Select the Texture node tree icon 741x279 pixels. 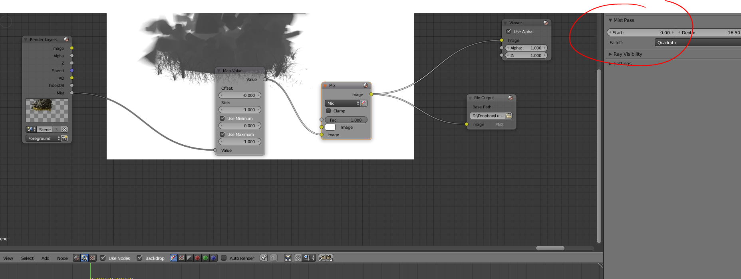(92, 258)
